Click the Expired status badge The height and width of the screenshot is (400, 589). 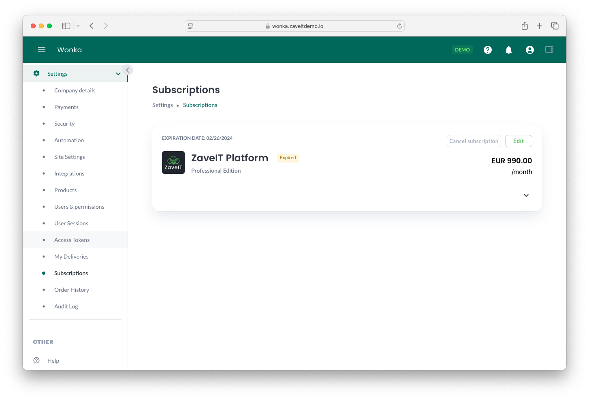pyautogui.click(x=288, y=158)
